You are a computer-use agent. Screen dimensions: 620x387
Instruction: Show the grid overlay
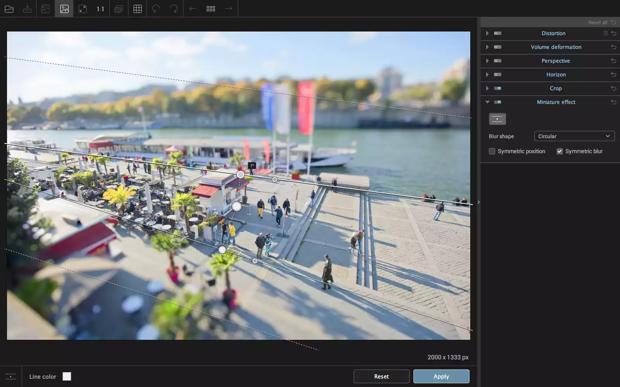[138, 9]
